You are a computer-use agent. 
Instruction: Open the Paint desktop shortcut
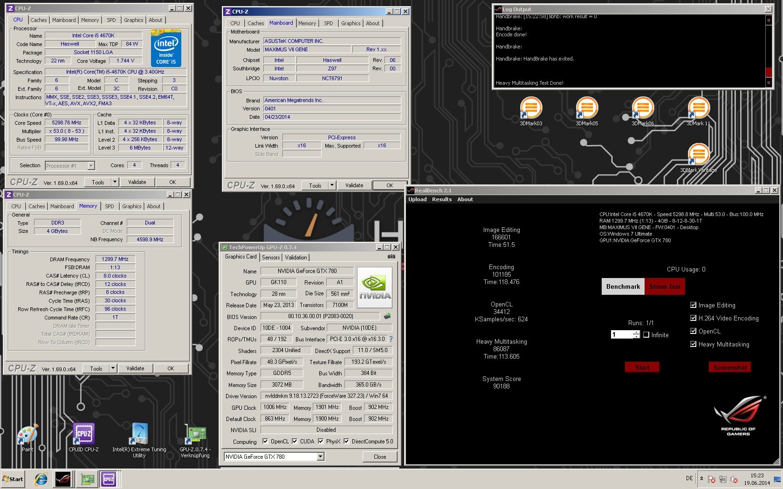pos(27,437)
